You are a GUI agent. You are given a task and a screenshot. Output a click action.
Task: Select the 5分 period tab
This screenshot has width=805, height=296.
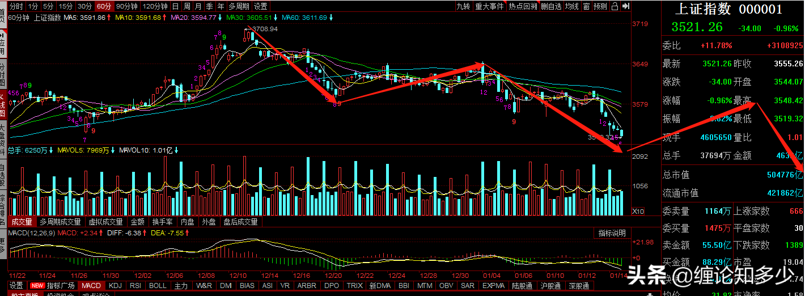tap(49, 6)
